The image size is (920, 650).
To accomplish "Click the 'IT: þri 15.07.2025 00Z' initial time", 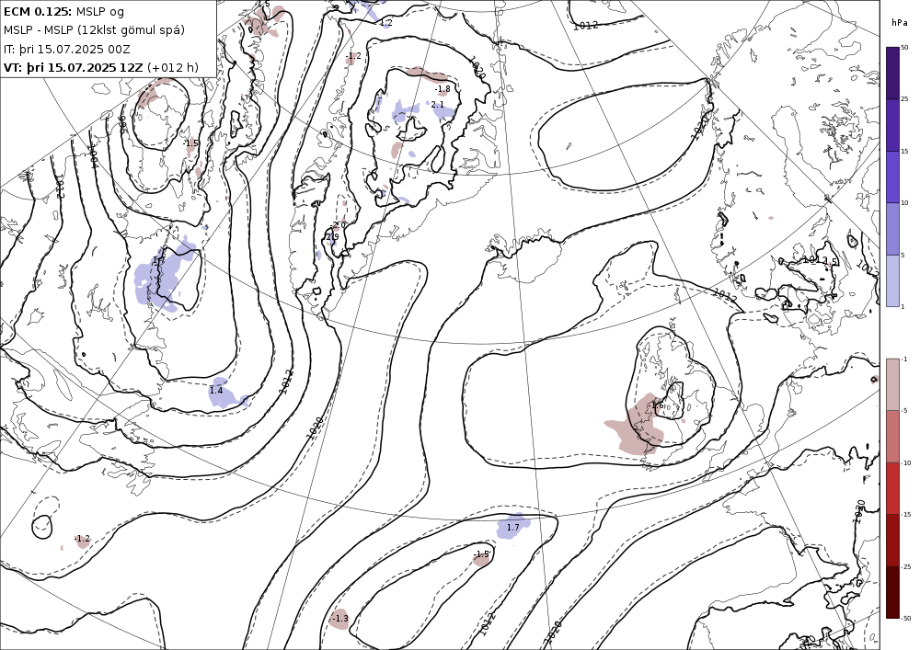I will (67, 50).
